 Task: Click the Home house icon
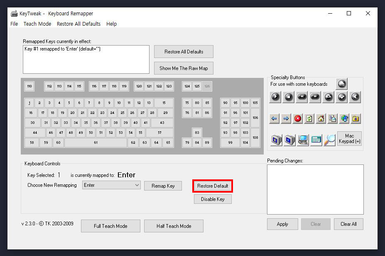(x=321, y=119)
